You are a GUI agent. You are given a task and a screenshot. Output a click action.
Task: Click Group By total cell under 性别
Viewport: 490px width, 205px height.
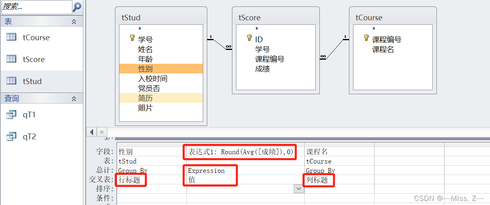[x=152, y=170]
